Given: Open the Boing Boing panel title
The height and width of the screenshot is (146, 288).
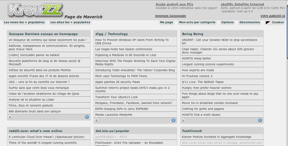Looking at the screenshot, I should point(193,34).
